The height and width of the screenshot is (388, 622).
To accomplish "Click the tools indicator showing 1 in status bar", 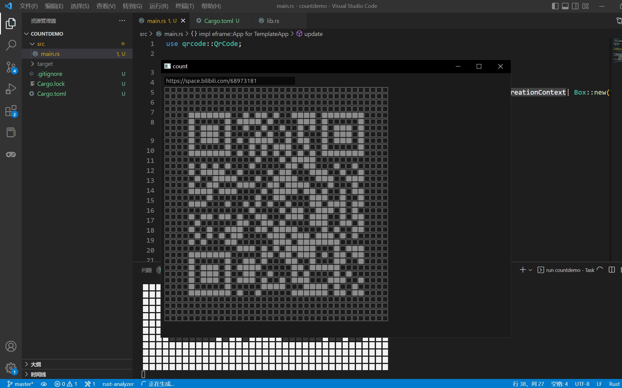I will coord(90,384).
